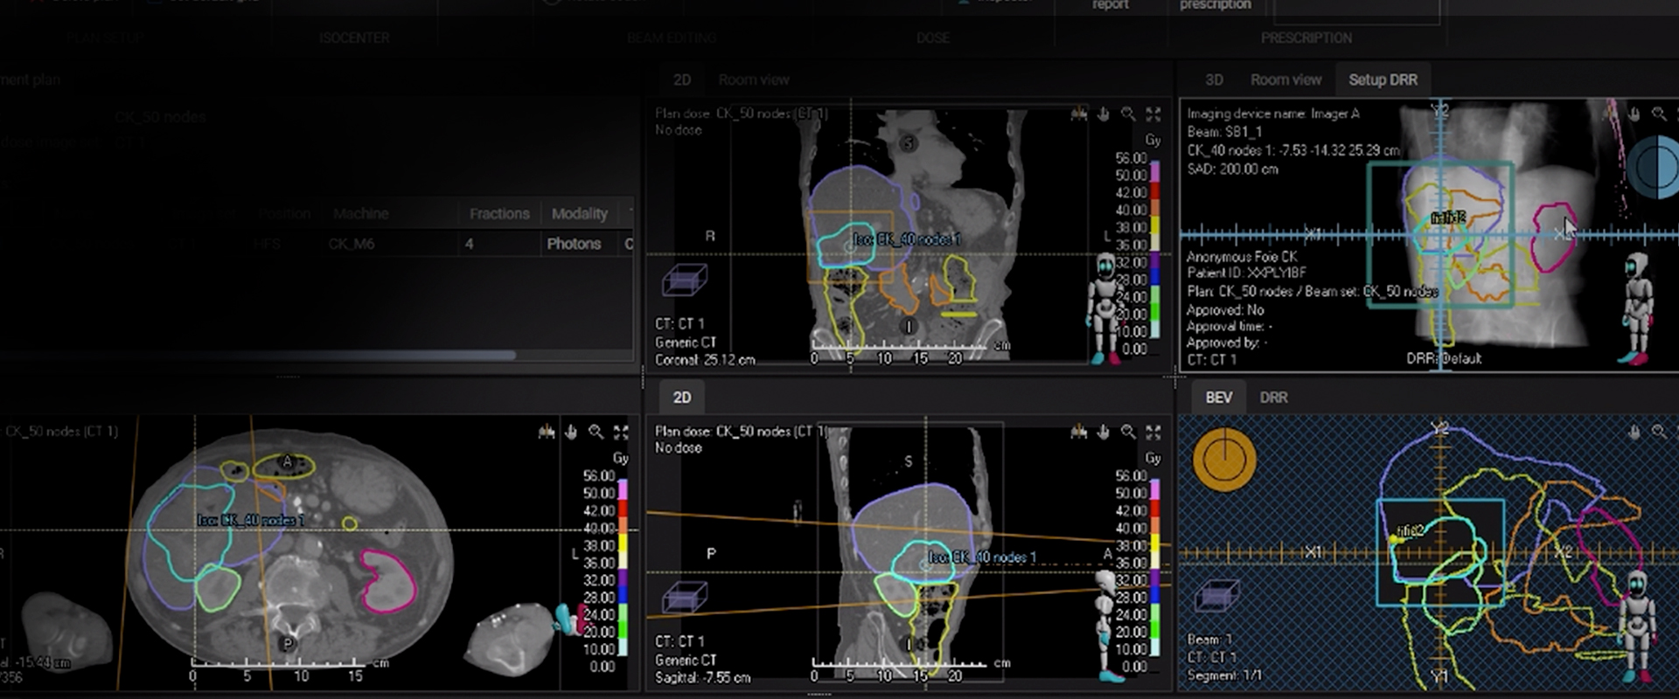Expand the sagittal view using the fullscreen icon

pyautogui.click(x=1153, y=432)
